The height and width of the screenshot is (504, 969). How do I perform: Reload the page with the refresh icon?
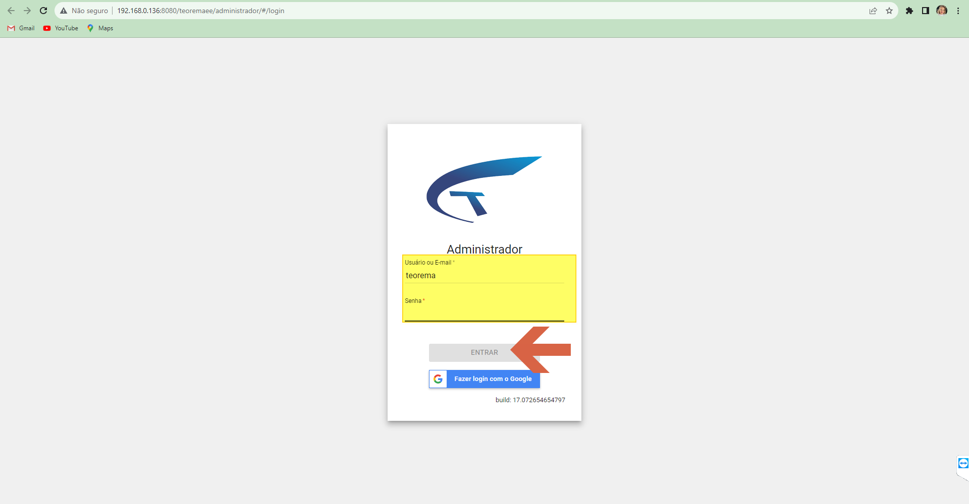coord(43,11)
